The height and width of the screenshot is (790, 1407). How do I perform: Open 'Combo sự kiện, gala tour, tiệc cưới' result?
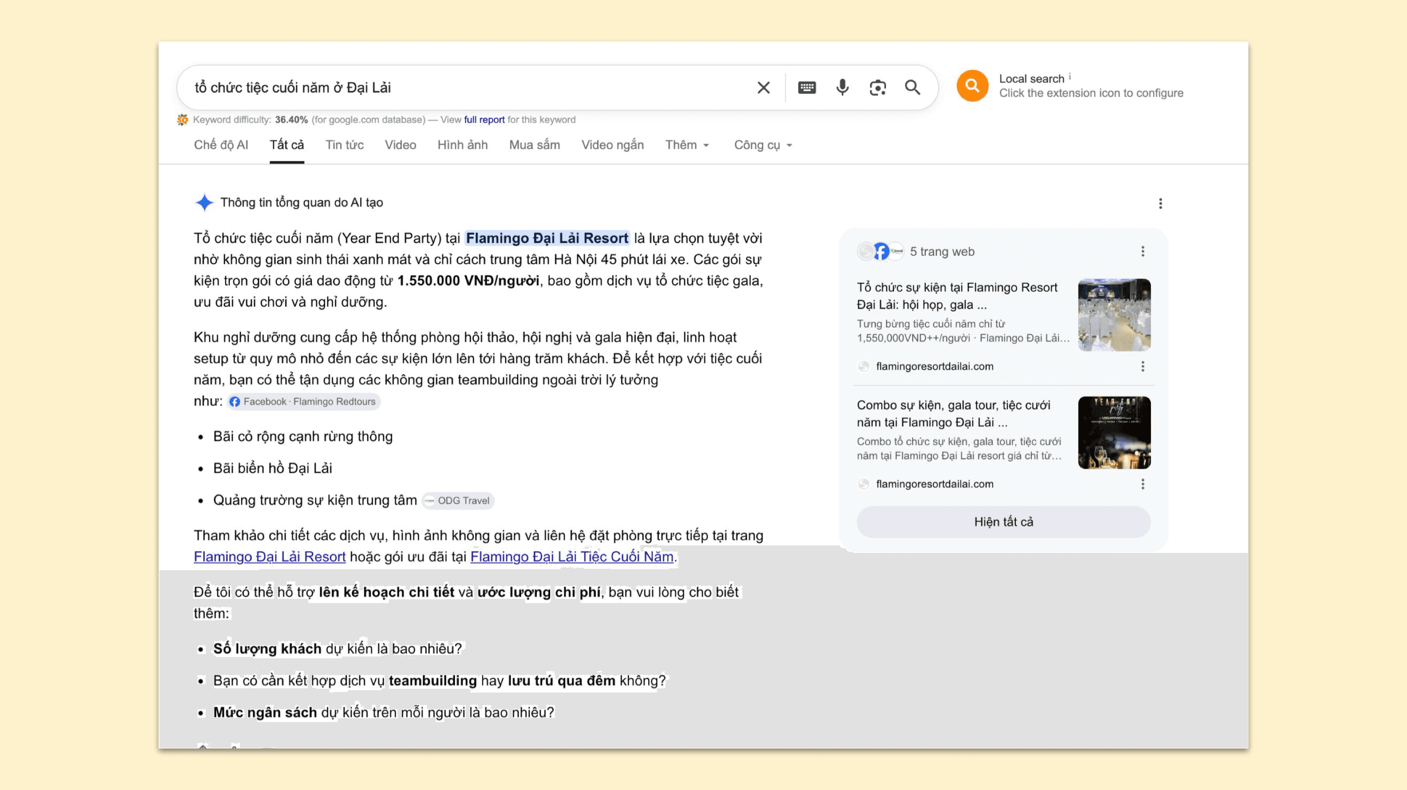coord(953,414)
